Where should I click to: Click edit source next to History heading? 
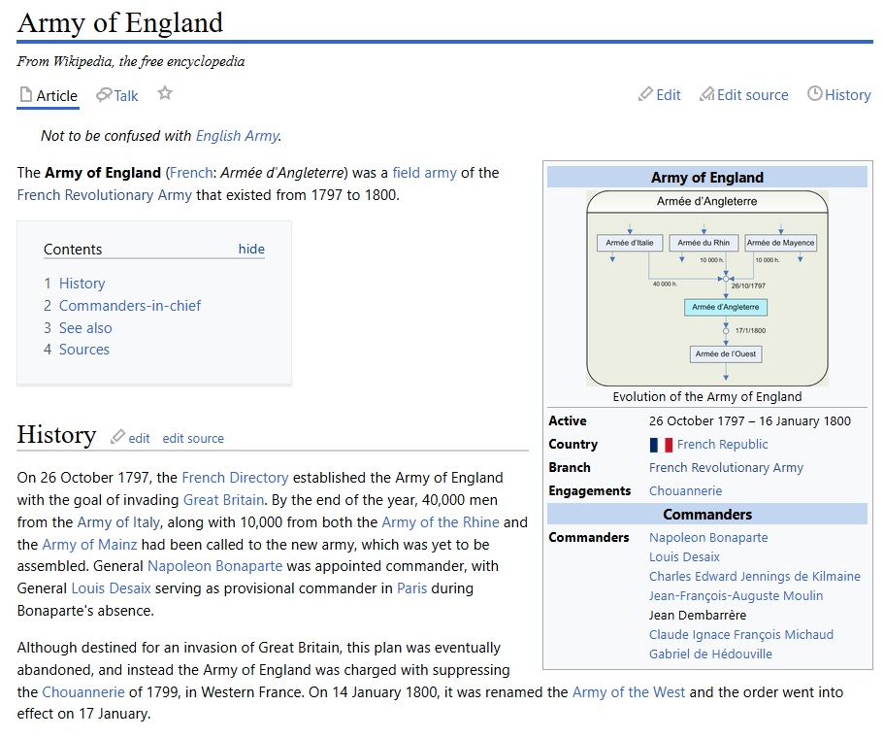tap(193, 438)
